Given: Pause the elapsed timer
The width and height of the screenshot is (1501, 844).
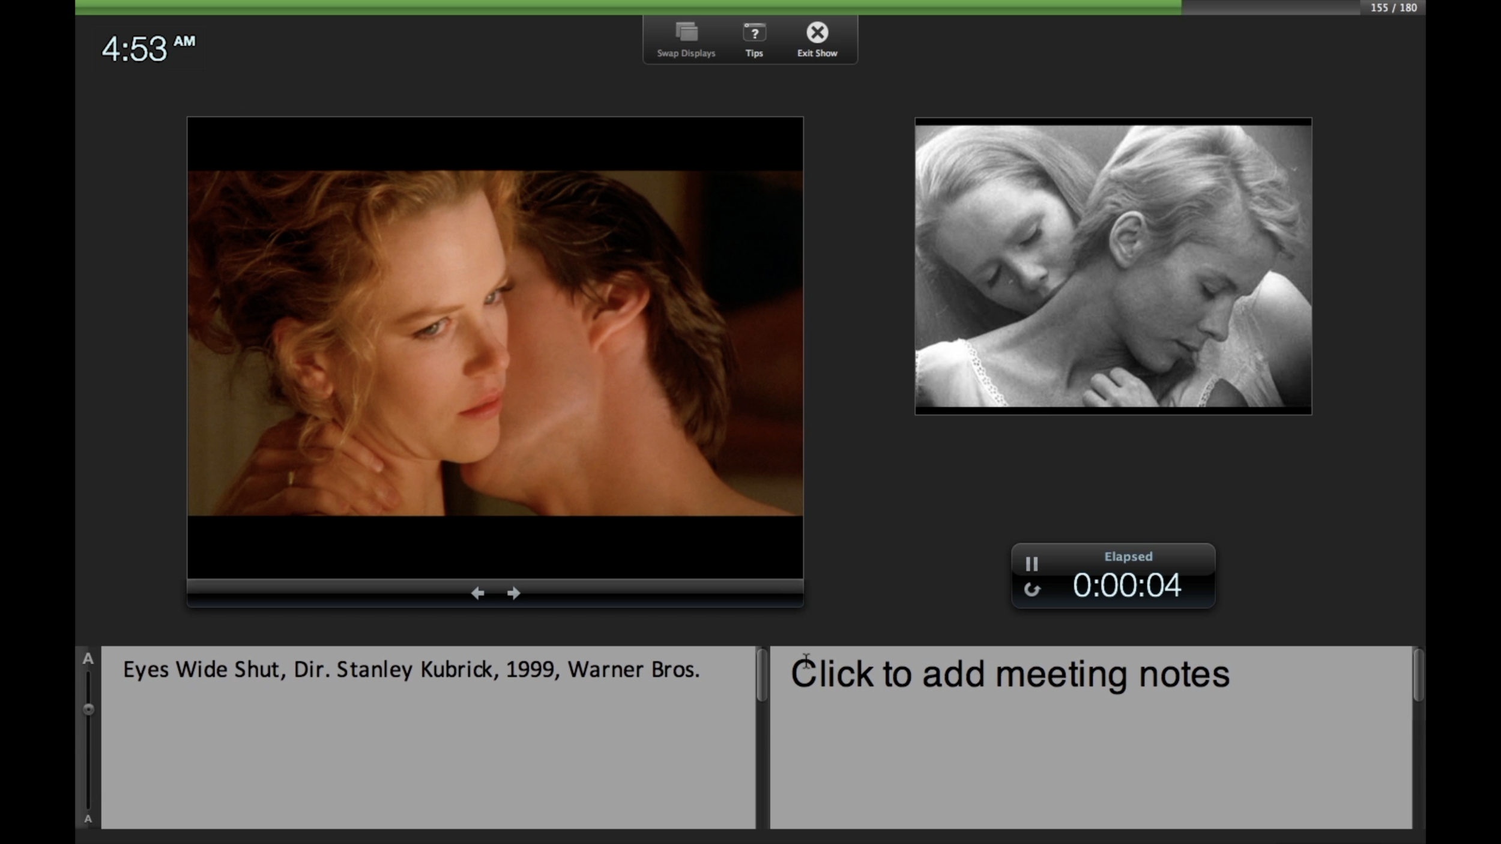Looking at the screenshot, I should pos(1031,564).
